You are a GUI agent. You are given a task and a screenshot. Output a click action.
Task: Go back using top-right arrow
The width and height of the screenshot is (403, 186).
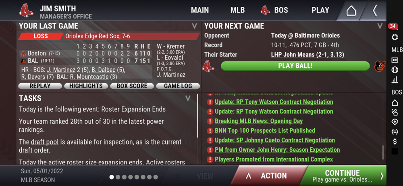[374, 11]
